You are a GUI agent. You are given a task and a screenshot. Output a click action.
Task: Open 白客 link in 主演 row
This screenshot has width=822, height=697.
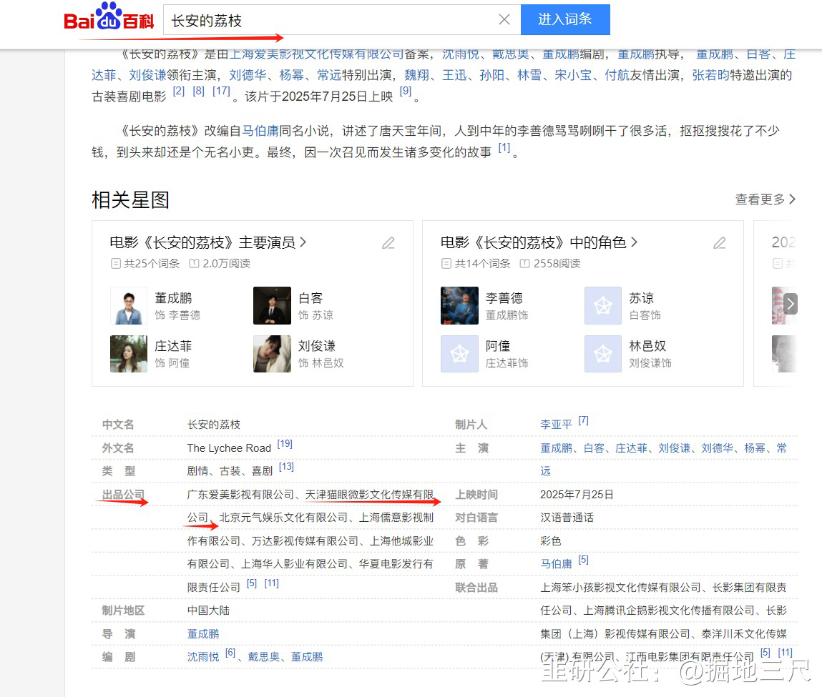[x=594, y=448]
